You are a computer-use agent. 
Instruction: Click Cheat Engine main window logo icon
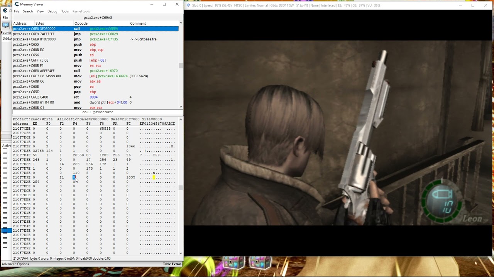coord(5,11)
